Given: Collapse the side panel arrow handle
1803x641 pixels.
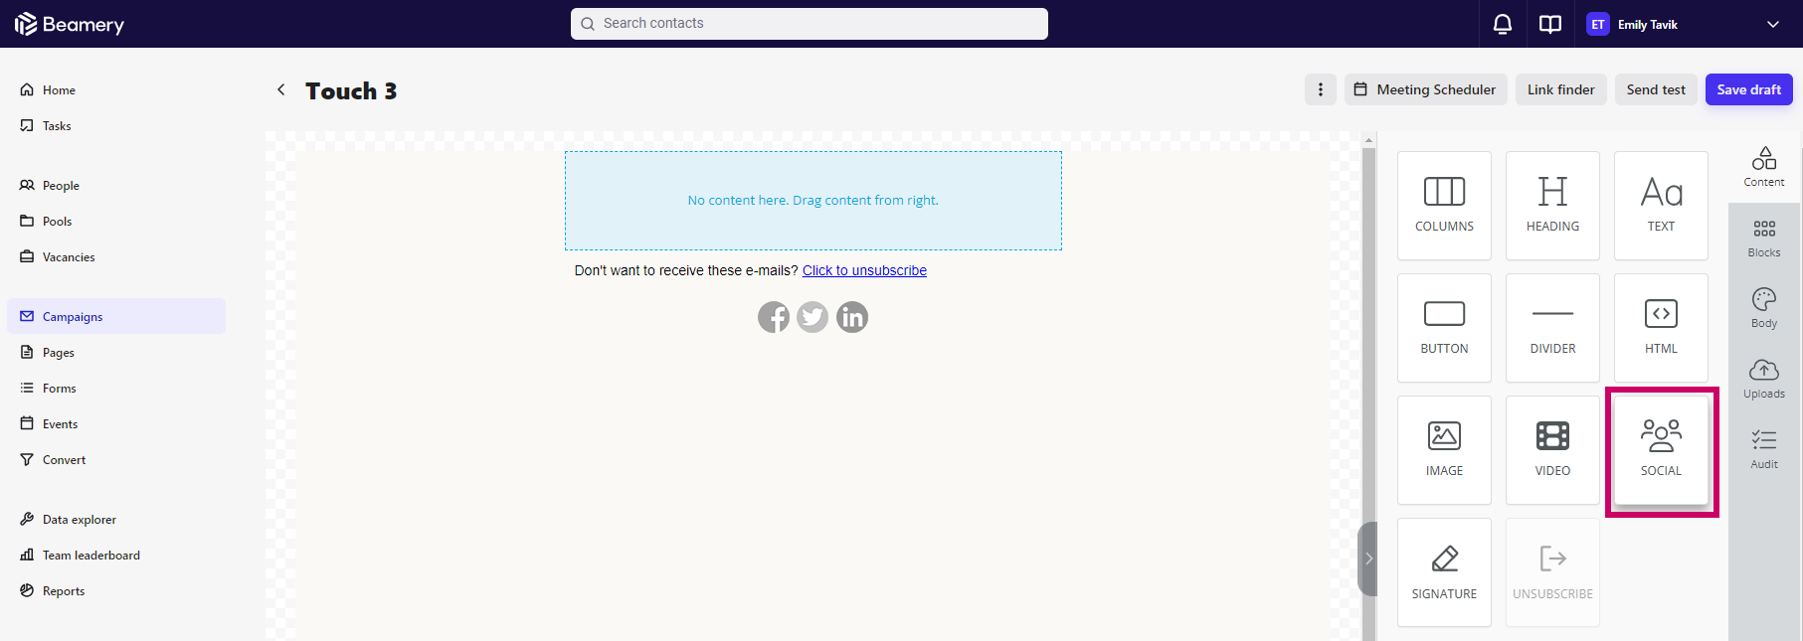Looking at the screenshot, I should [1368, 559].
